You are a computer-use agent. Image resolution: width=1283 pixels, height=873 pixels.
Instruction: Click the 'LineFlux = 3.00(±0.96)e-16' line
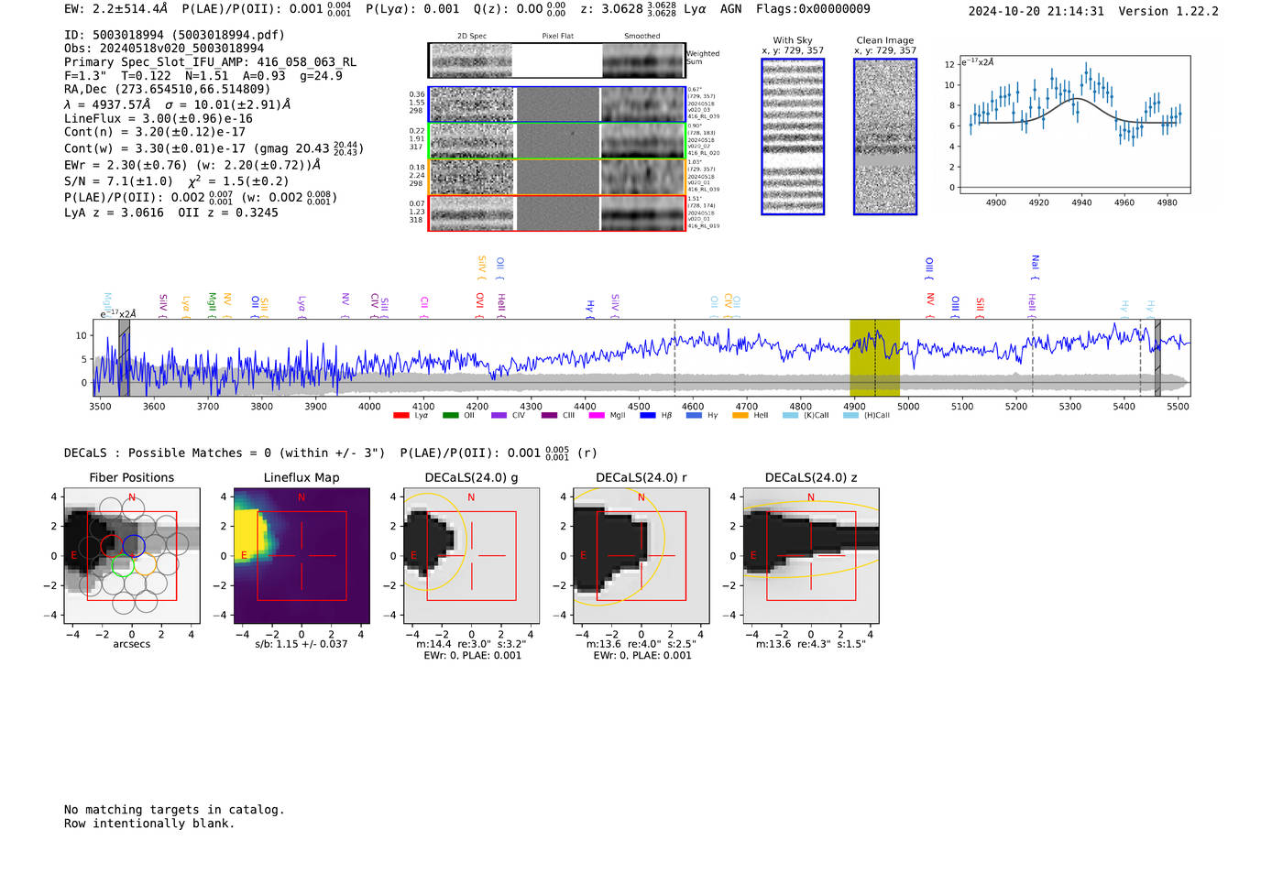click(x=159, y=119)
